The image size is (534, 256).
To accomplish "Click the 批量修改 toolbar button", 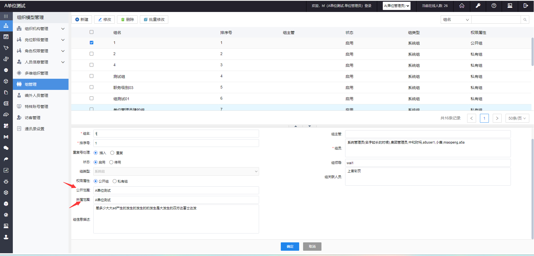I will (154, 19).
